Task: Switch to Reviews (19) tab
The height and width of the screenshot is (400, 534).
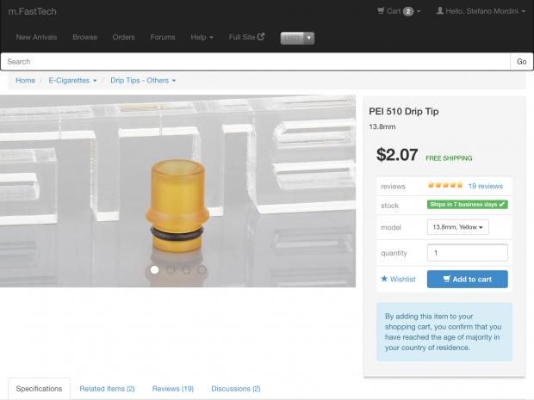Action: click(x=173, y=389)
